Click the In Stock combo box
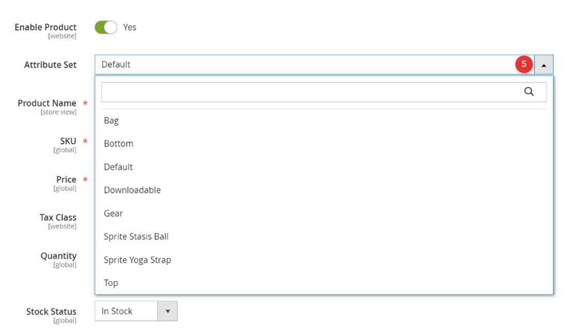Image resolution: width=573 pixels, height=330 pixels. (126, 311)
